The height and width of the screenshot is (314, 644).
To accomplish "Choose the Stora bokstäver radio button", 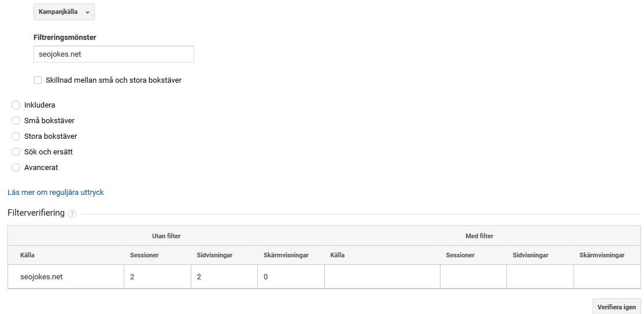I will (16, 136).
